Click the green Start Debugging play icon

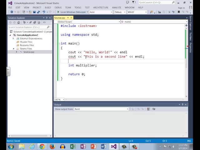coord(58,12)
